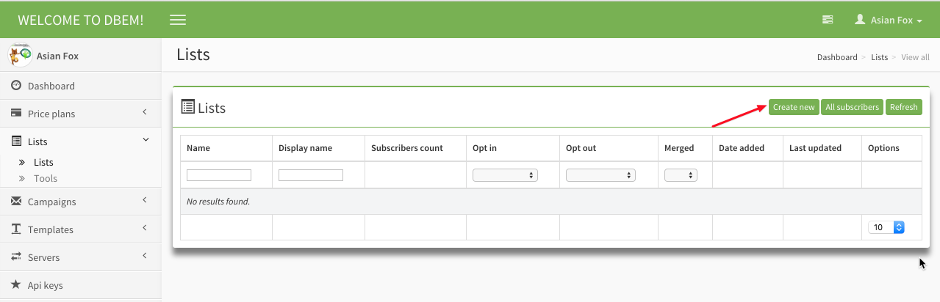The height and width of the screenshot is (302, 940).
Task: Click the hamburger sidebar toggle icon
Action: pos(177,20)
